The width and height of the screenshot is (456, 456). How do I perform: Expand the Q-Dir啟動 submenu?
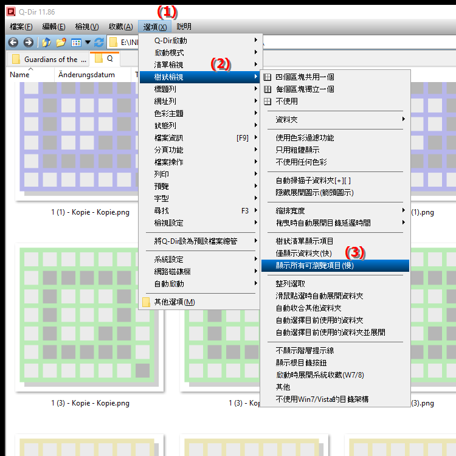[201, 40]
